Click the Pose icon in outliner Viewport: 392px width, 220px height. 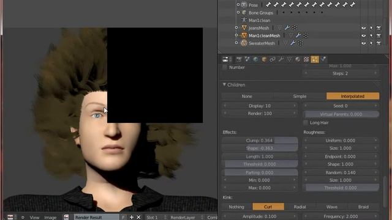[244, 4]
